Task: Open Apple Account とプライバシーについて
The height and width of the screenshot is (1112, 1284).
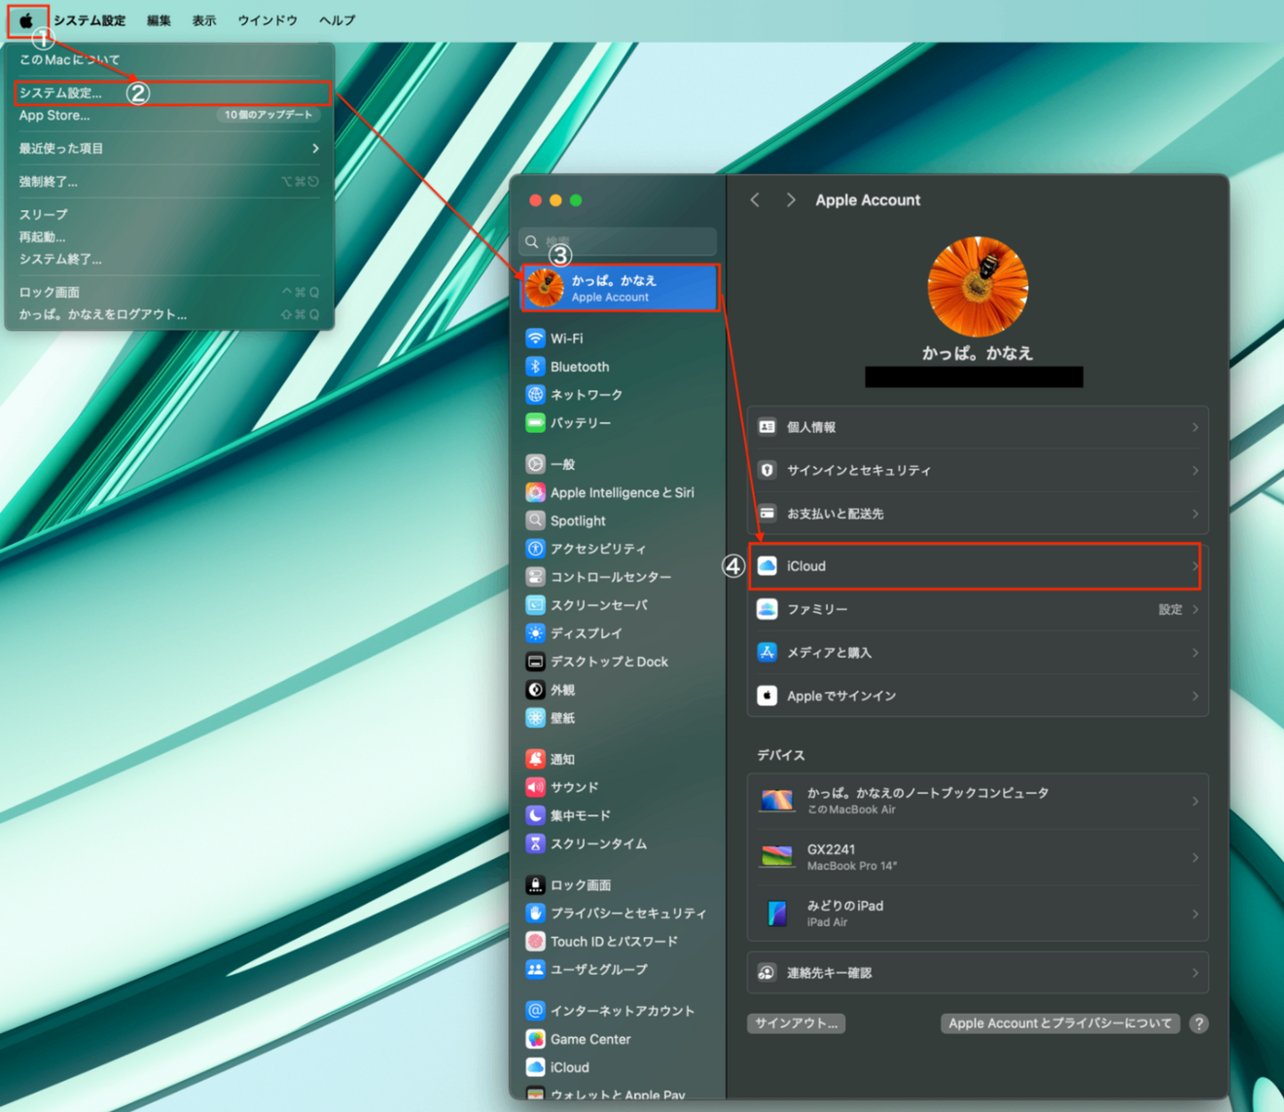Action: 1059,1022
